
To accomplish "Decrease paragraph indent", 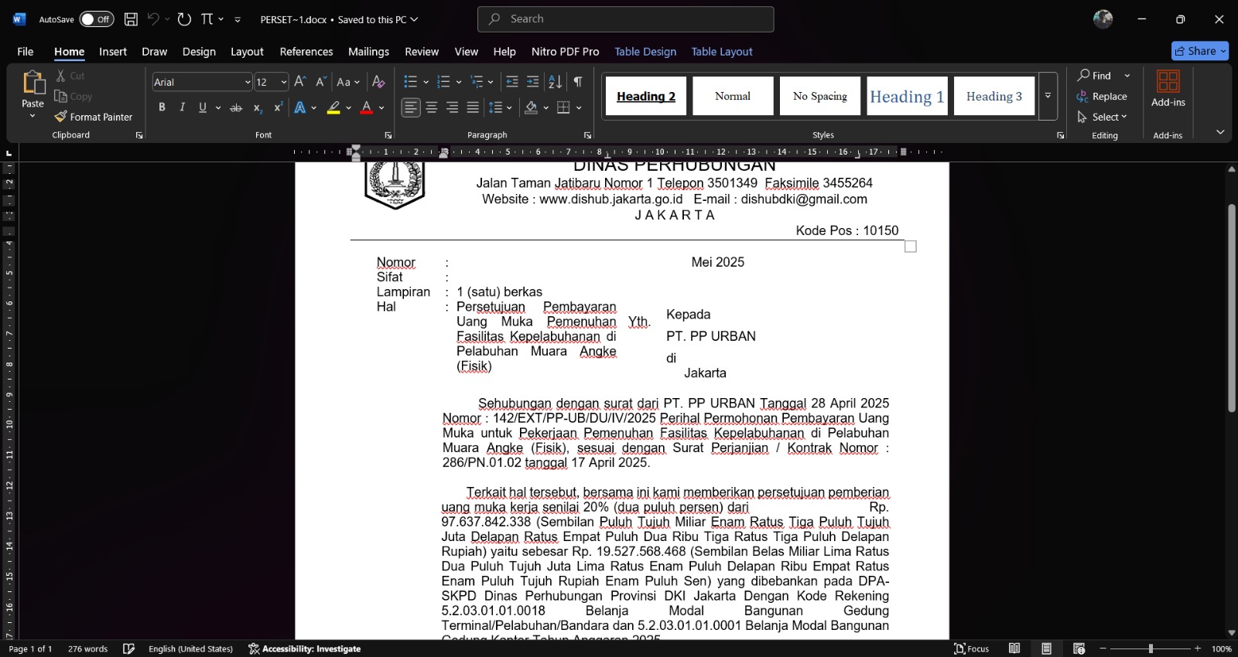I will coord(511,82).
